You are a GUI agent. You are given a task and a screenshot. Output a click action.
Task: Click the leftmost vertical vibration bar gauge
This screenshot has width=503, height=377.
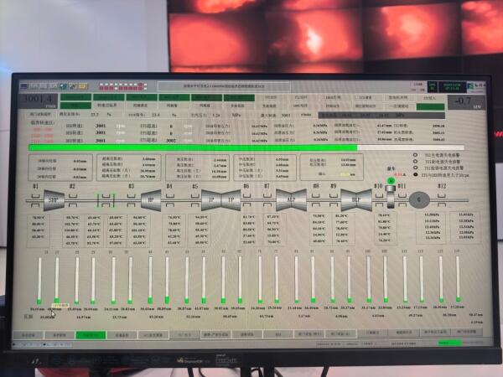pos(39,281)
